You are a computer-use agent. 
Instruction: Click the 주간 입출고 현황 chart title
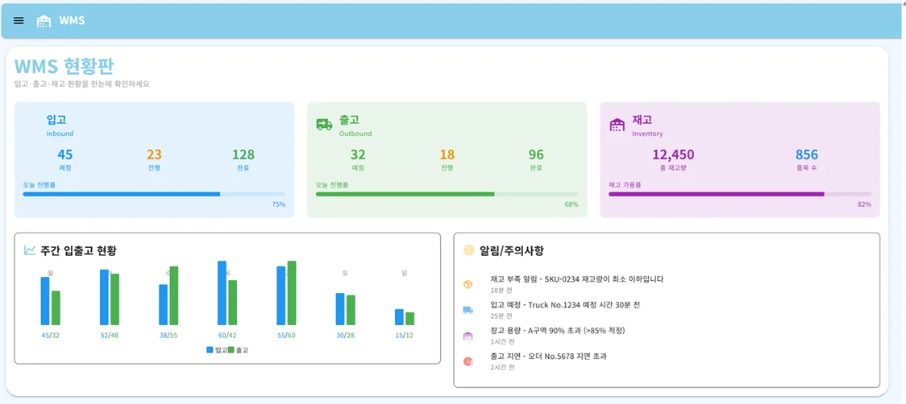[x=78, y=250]
